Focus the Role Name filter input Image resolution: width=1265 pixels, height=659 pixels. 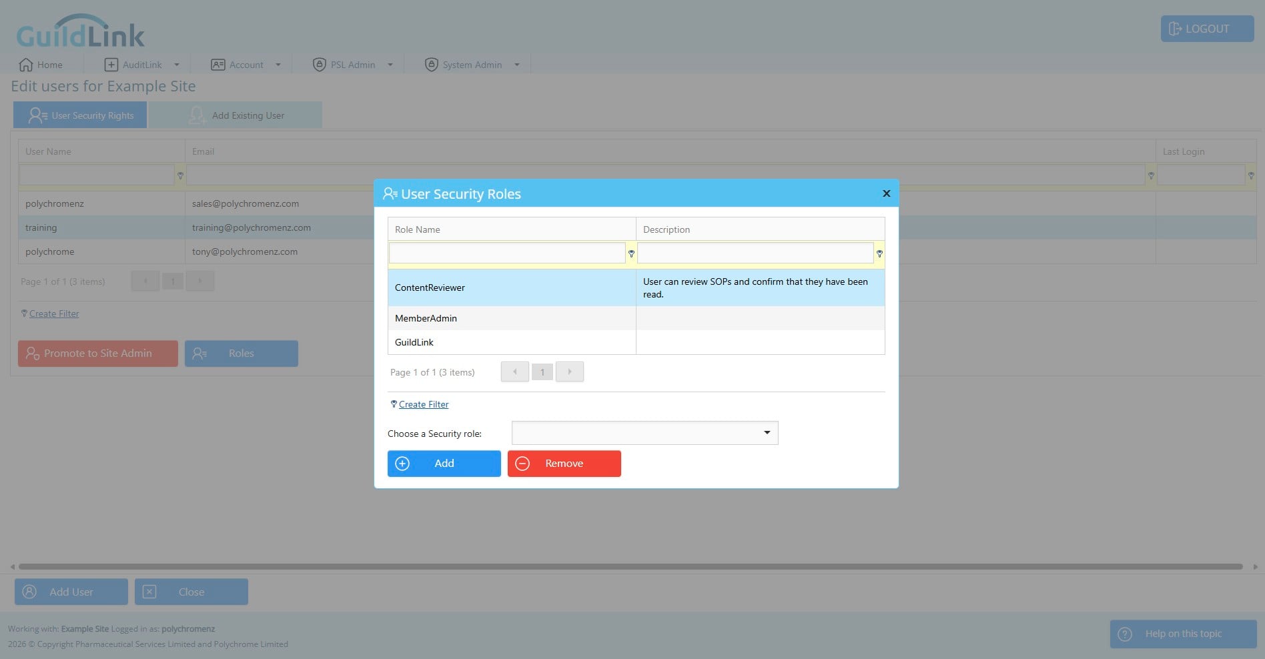[x=507, y=253]
